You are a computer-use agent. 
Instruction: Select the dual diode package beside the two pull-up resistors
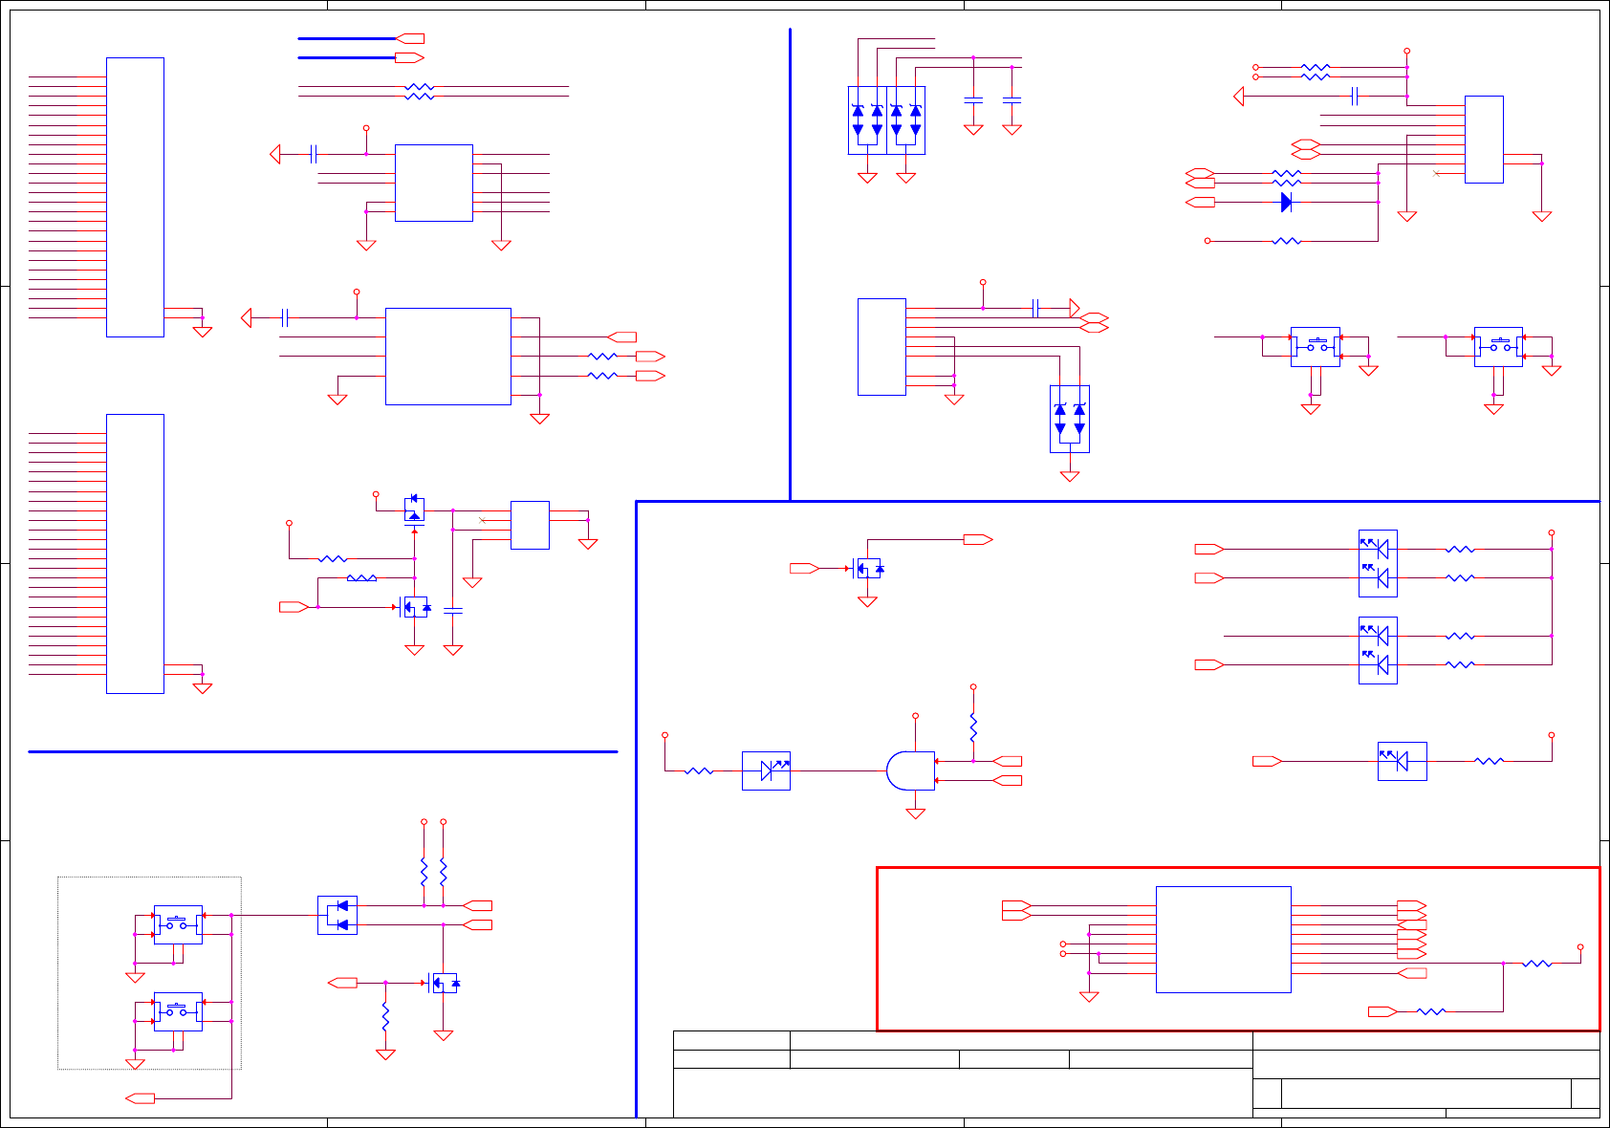point(337,915)
